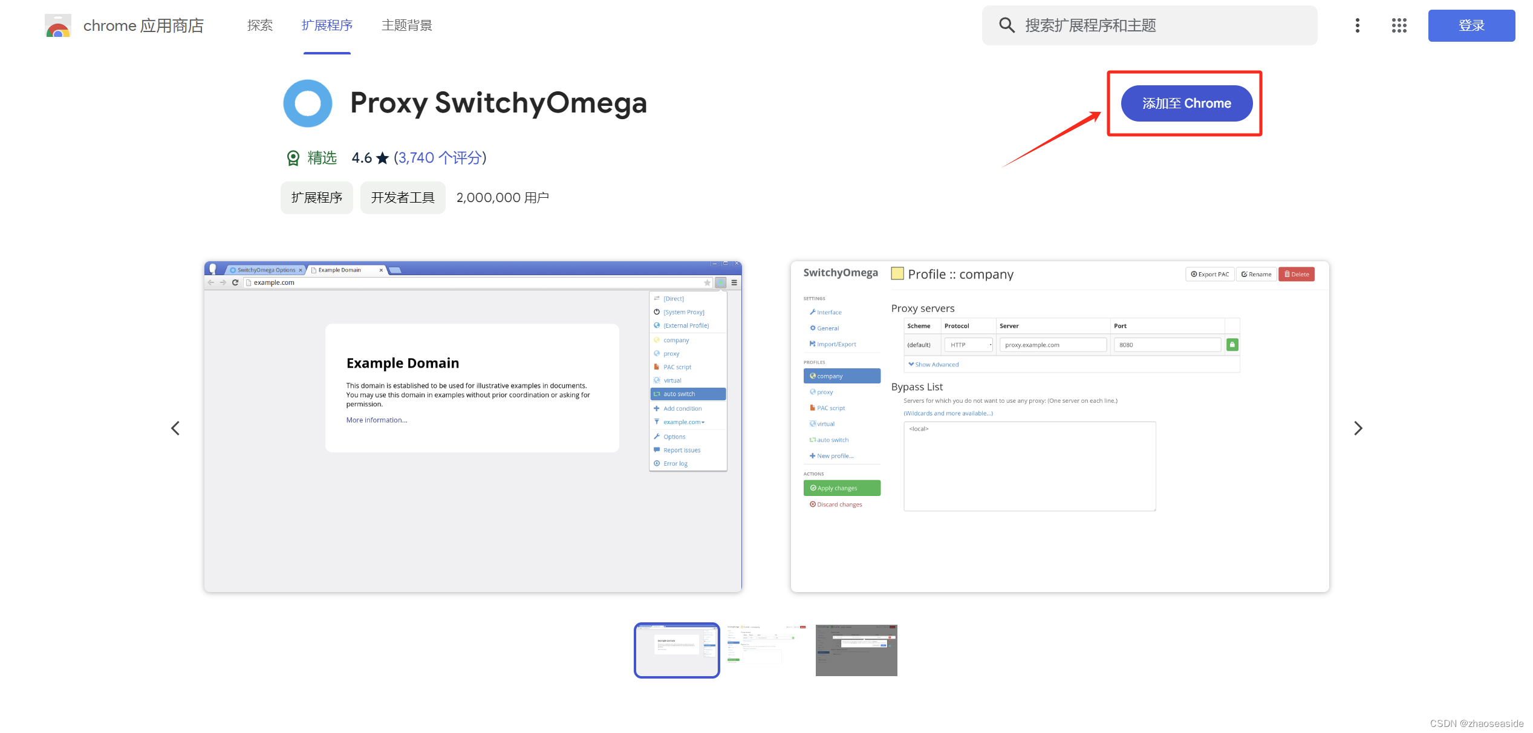Click the 添加至 Chrome button
The height and width of the screenshot is (733, 1533).
pos(1186,103)
